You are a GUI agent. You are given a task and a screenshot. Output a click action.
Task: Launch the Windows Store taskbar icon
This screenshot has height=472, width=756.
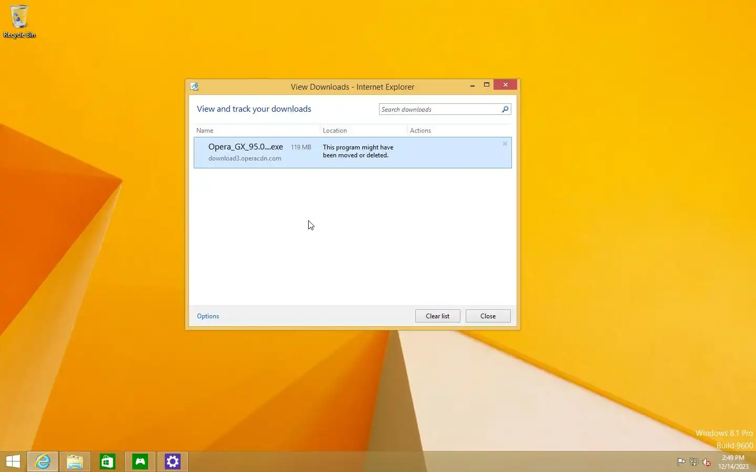pos(108,462)
